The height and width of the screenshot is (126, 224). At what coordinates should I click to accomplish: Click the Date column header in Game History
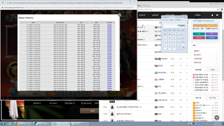[x=33, y=22]
